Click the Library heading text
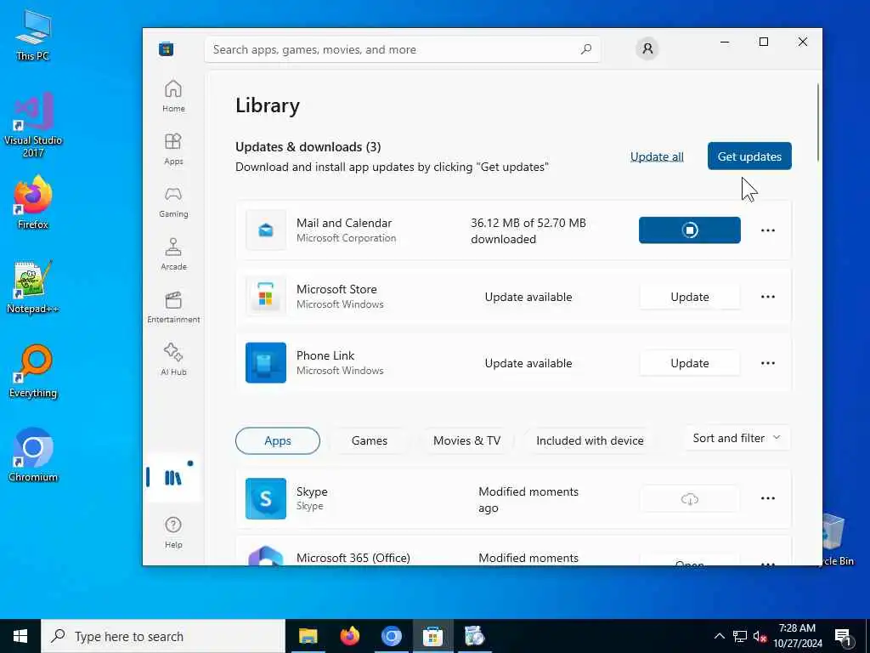Viewport: 870px width, 653px height. point(268,105)
